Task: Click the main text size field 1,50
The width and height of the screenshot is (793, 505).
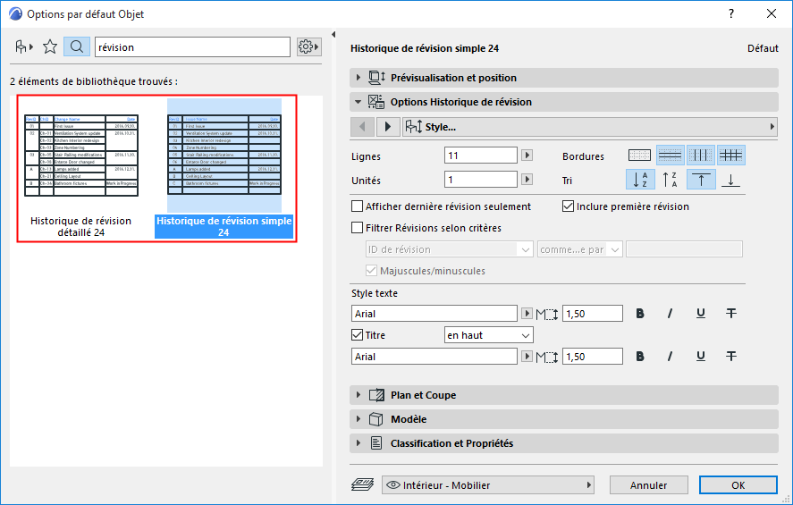Action: pos(593,314)
